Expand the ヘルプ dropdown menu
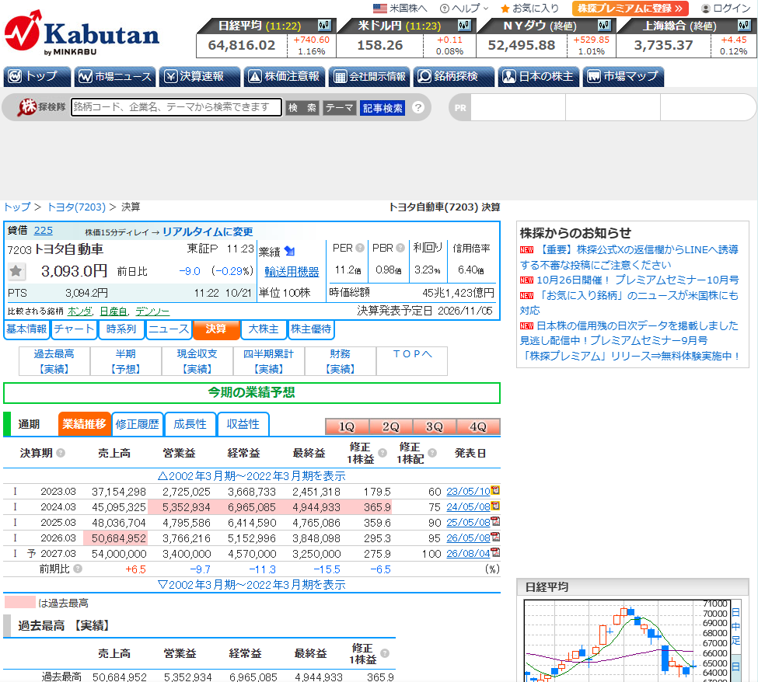Viewport: 758px width, 682px height. (464, 9)
